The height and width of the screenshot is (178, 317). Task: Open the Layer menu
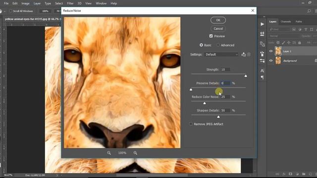(x=37, y=3)
